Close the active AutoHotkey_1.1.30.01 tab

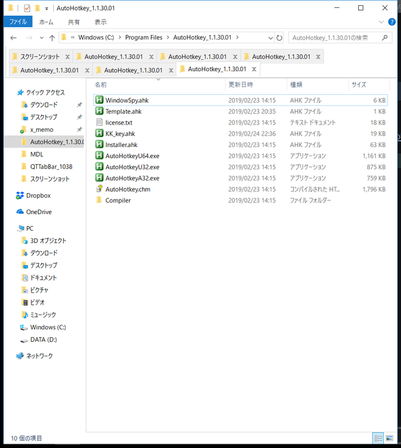click(x=254, y=69)
